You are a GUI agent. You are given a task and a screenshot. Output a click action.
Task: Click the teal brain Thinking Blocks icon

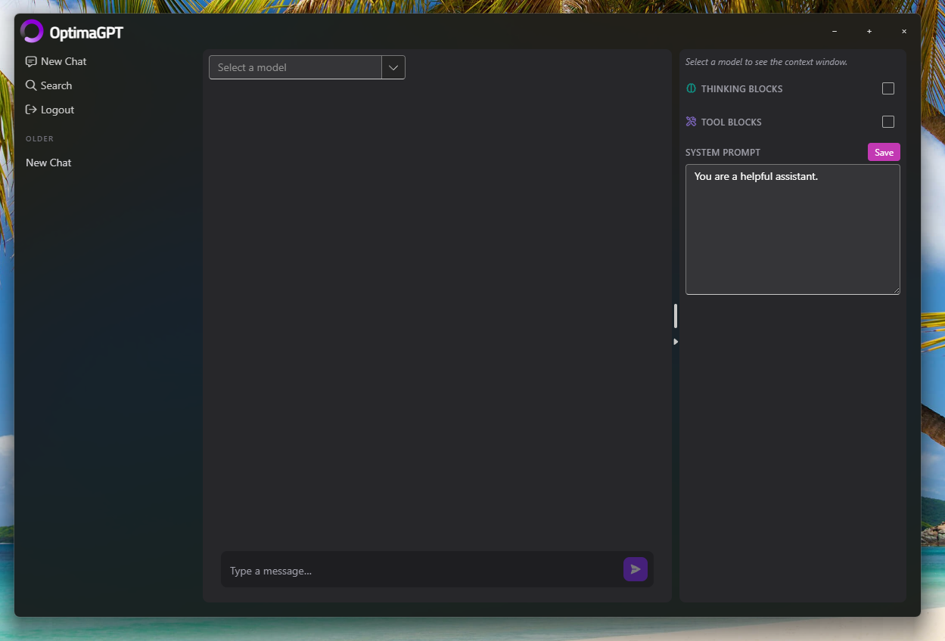(690, 88)
